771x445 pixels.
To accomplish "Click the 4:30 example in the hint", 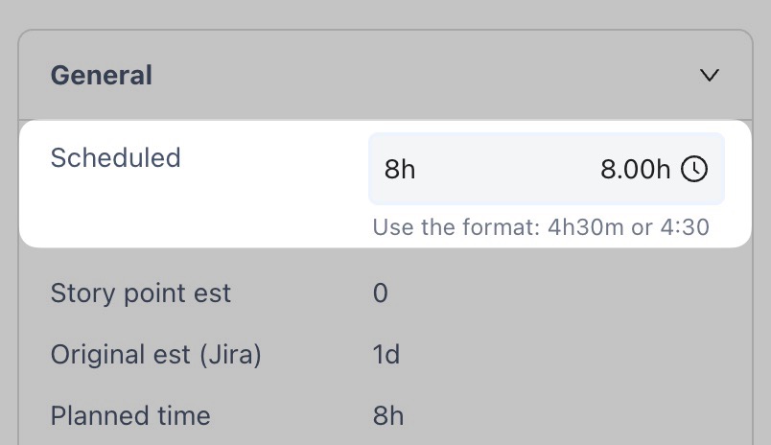I will point(685,228).
